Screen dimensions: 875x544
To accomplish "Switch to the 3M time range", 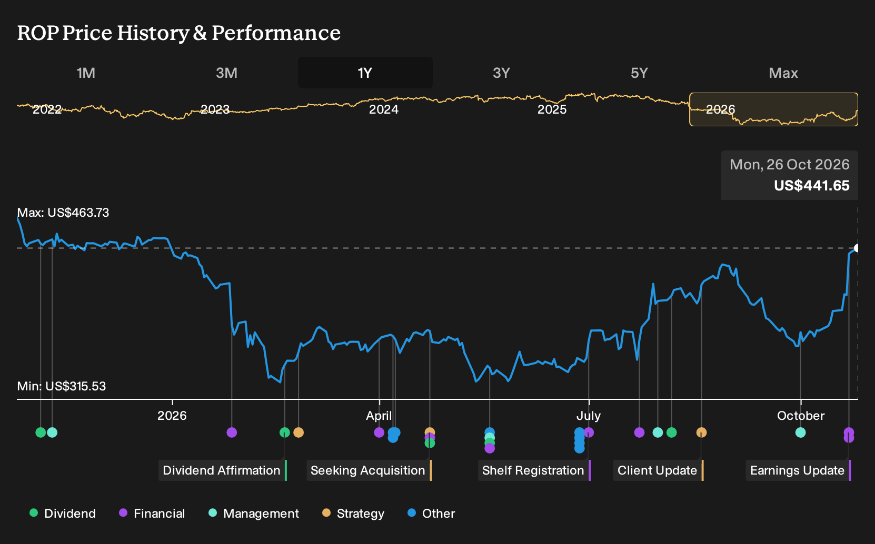I will pos(226,73).
